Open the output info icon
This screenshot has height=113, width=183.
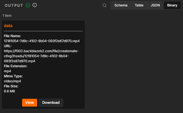(x=35, y=5)
